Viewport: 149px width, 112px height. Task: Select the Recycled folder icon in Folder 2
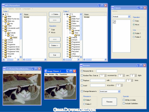[x=70, y=52]
